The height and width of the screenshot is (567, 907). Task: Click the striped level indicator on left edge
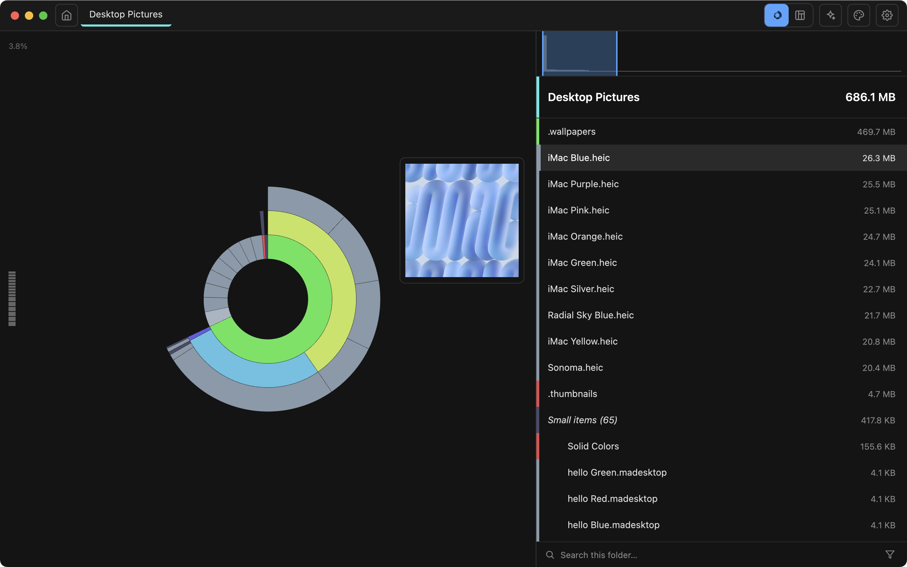(12, 299)
